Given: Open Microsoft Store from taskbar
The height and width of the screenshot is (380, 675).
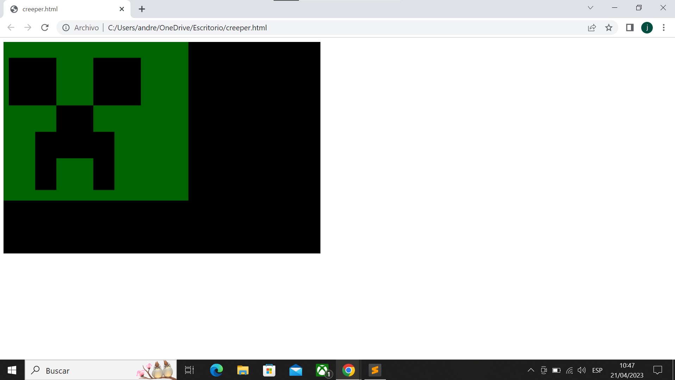Looking at the screenshot, I should tap(269, 370).
